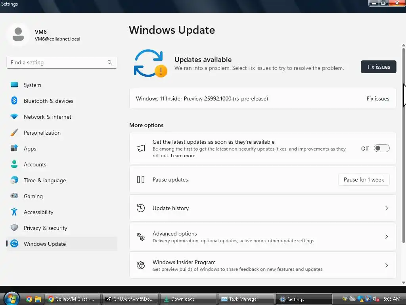Screen dimensions: 406x305
Task: Click Pause for 1 week button
Action: (x=364, y=180)
